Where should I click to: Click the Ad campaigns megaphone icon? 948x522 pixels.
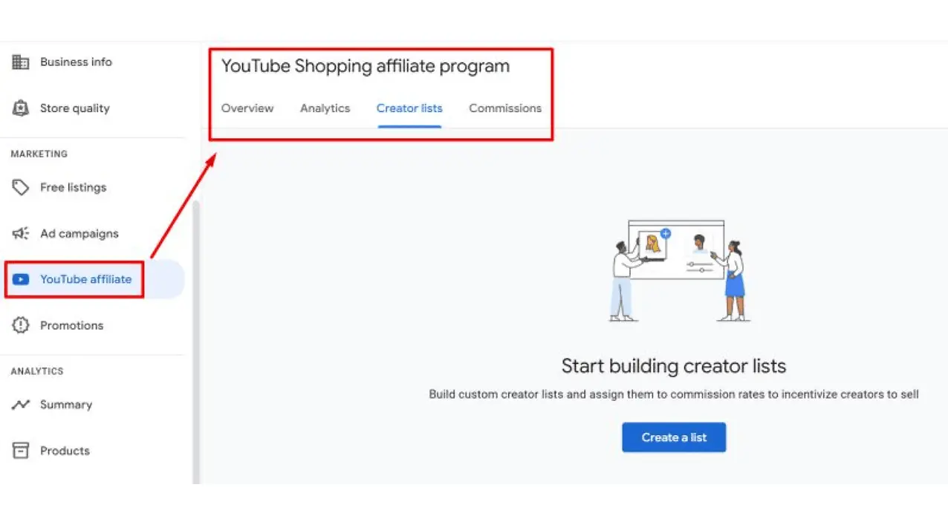click(21, 234)
